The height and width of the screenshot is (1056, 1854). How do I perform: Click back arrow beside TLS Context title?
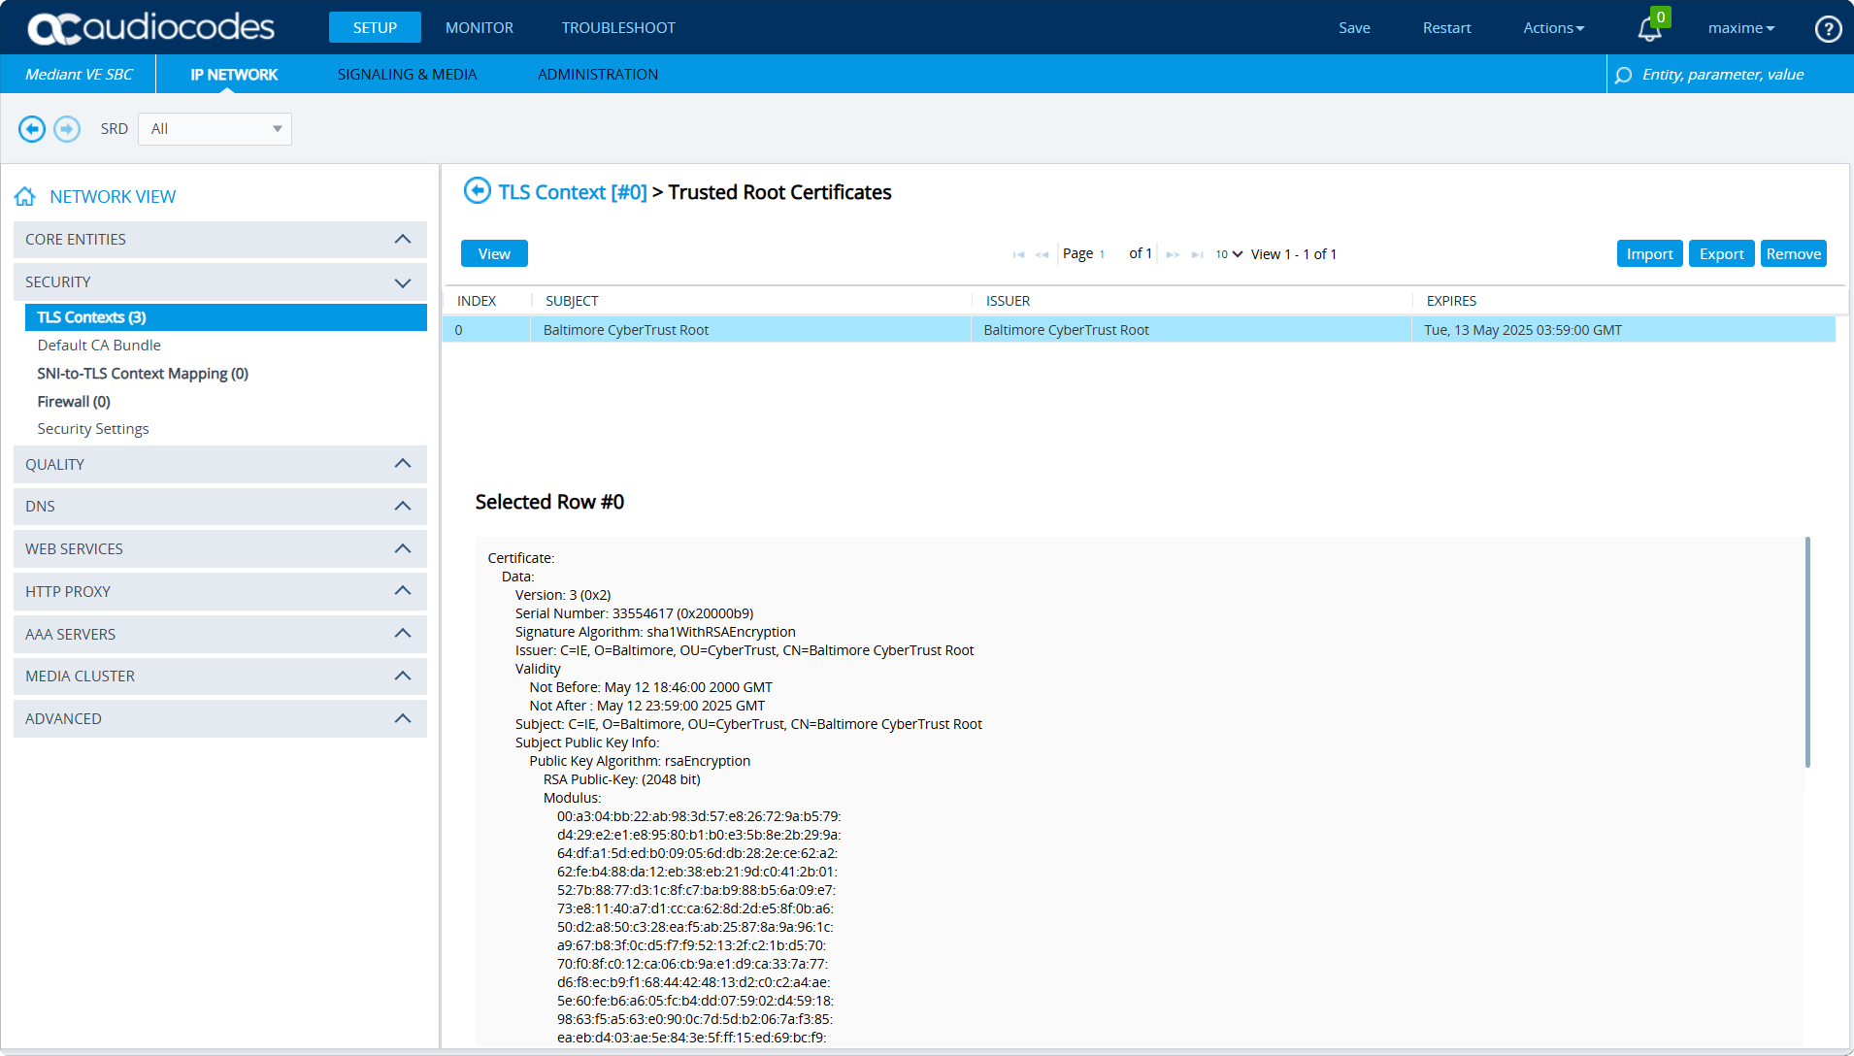point(477,191)
